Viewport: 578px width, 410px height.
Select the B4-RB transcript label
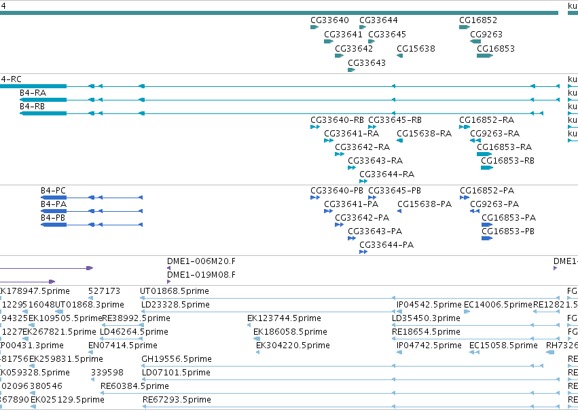32,107
